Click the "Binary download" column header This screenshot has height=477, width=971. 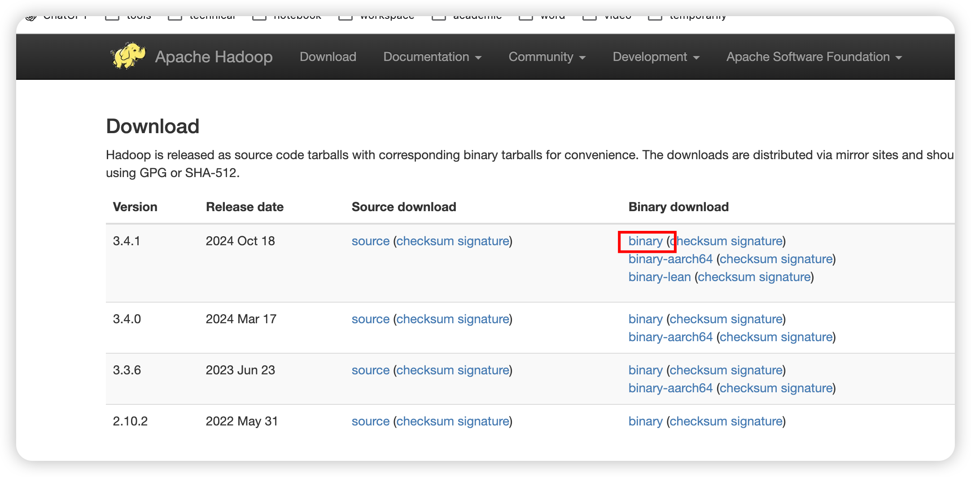[678, 207]
